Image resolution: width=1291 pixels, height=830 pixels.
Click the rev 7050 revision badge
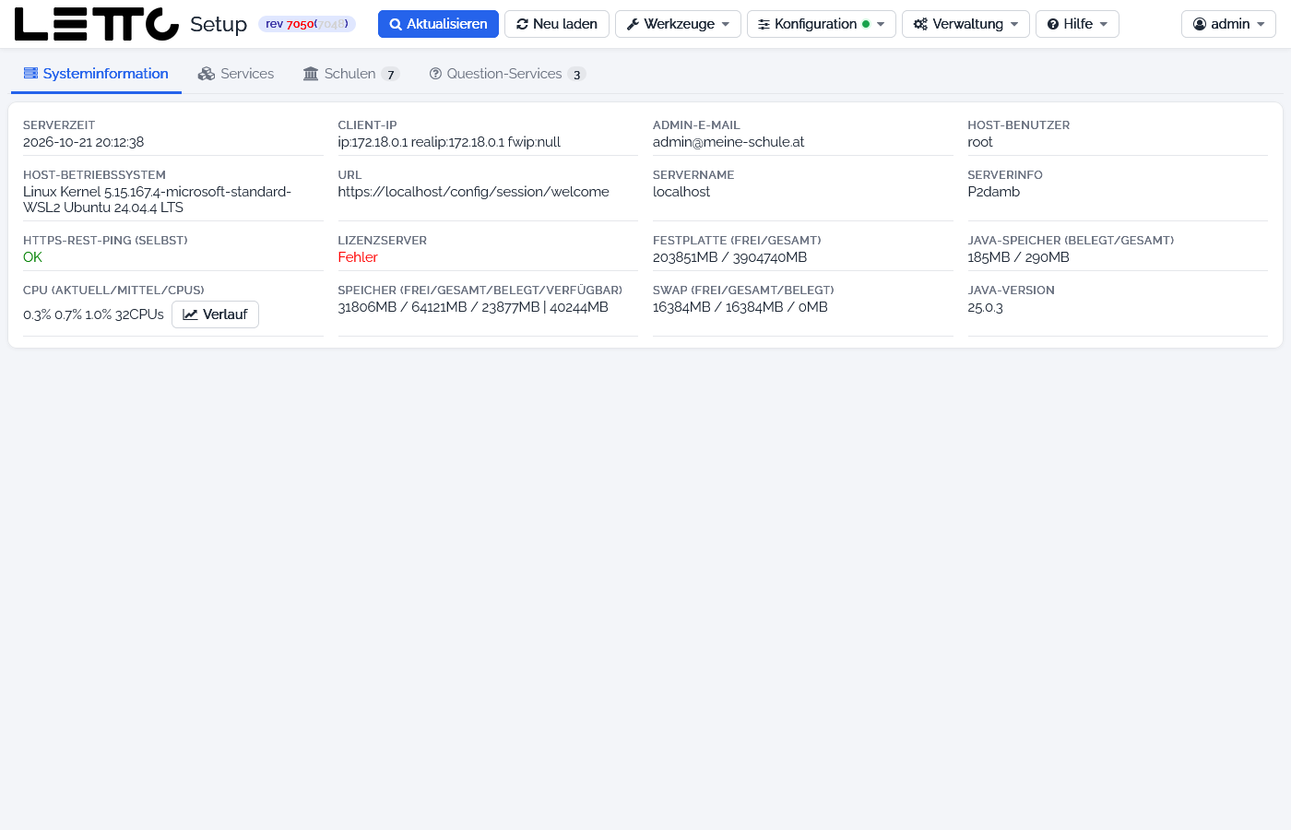click(307, 24)
